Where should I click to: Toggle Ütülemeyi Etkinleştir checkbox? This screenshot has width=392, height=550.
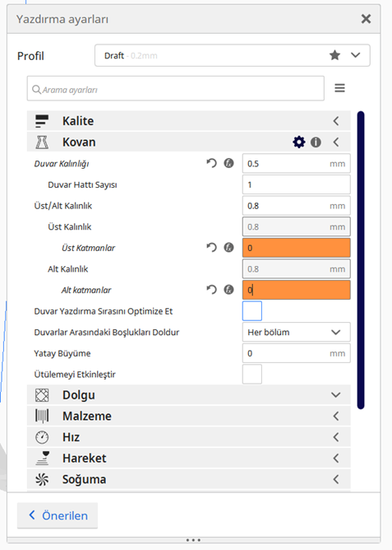pyautogui.click(x=252, y=374)
